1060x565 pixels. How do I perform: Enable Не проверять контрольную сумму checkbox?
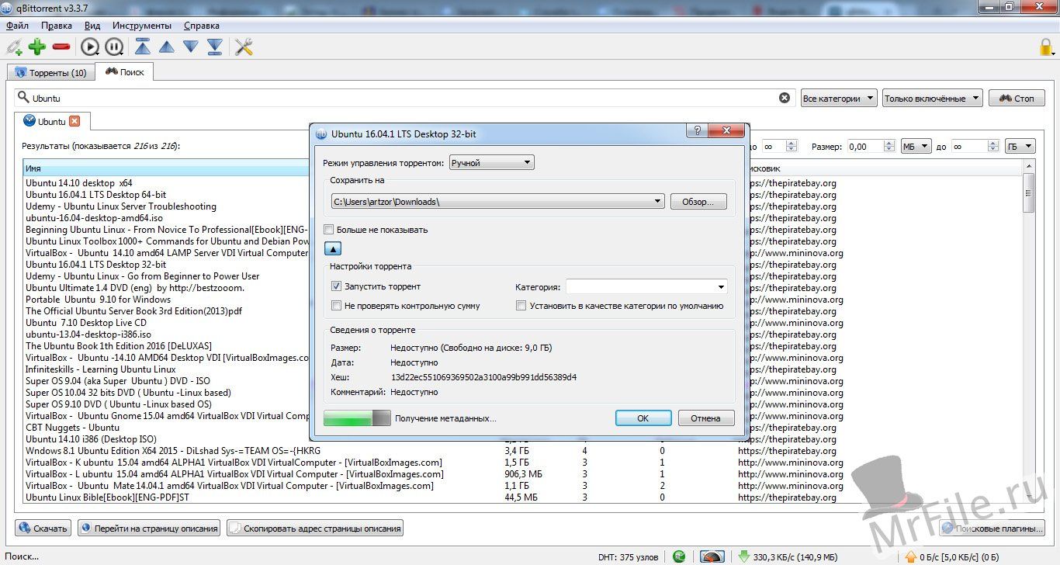(x=337, y=306)
